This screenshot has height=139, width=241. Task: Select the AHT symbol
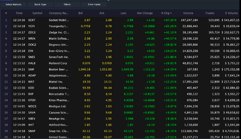[31, 125]
